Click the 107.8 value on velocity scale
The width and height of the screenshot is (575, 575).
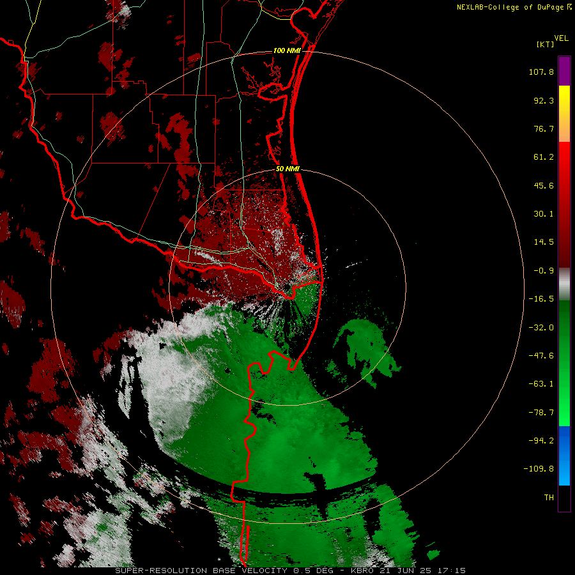click(x=541, y=72)
